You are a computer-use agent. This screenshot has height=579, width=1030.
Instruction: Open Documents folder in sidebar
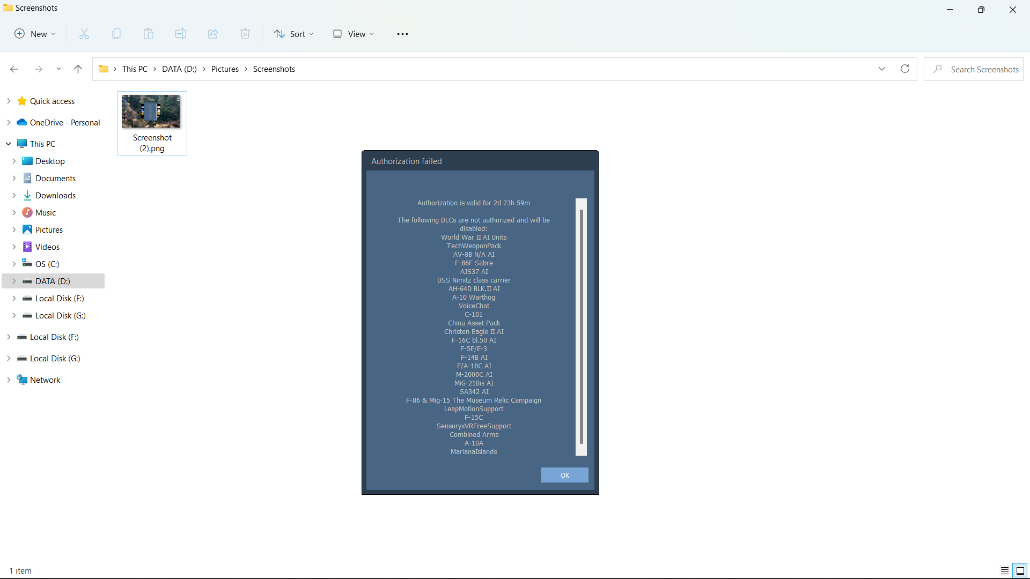tap(55, 179)
